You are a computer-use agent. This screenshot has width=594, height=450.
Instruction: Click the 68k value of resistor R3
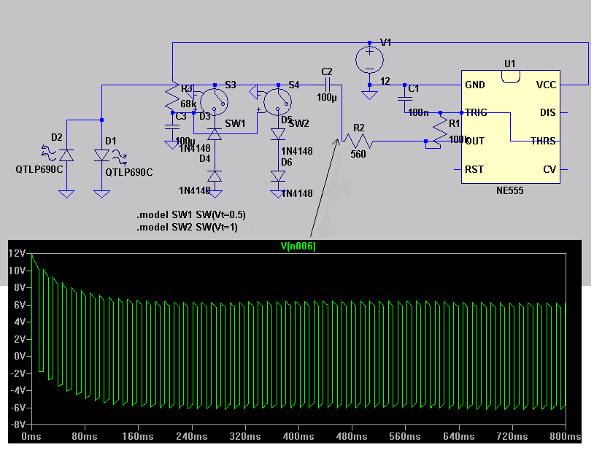(188, 104)
